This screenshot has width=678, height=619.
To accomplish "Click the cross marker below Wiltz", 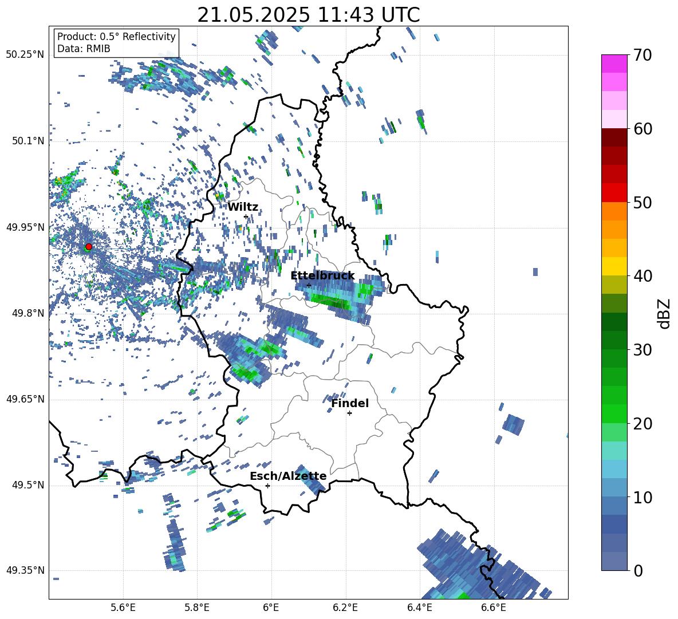I will pyautogui.click(x=246, y=216).
